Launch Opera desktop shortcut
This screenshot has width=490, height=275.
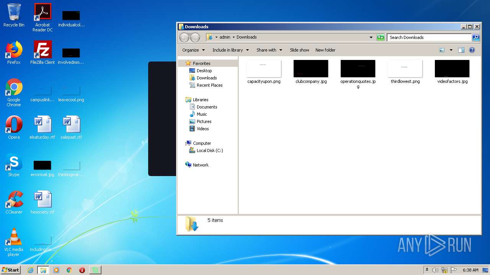coord(14,128)
